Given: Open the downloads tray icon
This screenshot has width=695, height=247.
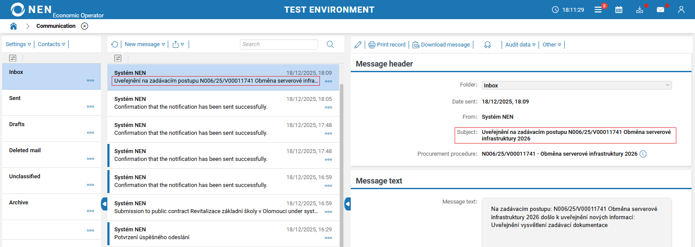Looking at the screenshot, I should point(639,10).
